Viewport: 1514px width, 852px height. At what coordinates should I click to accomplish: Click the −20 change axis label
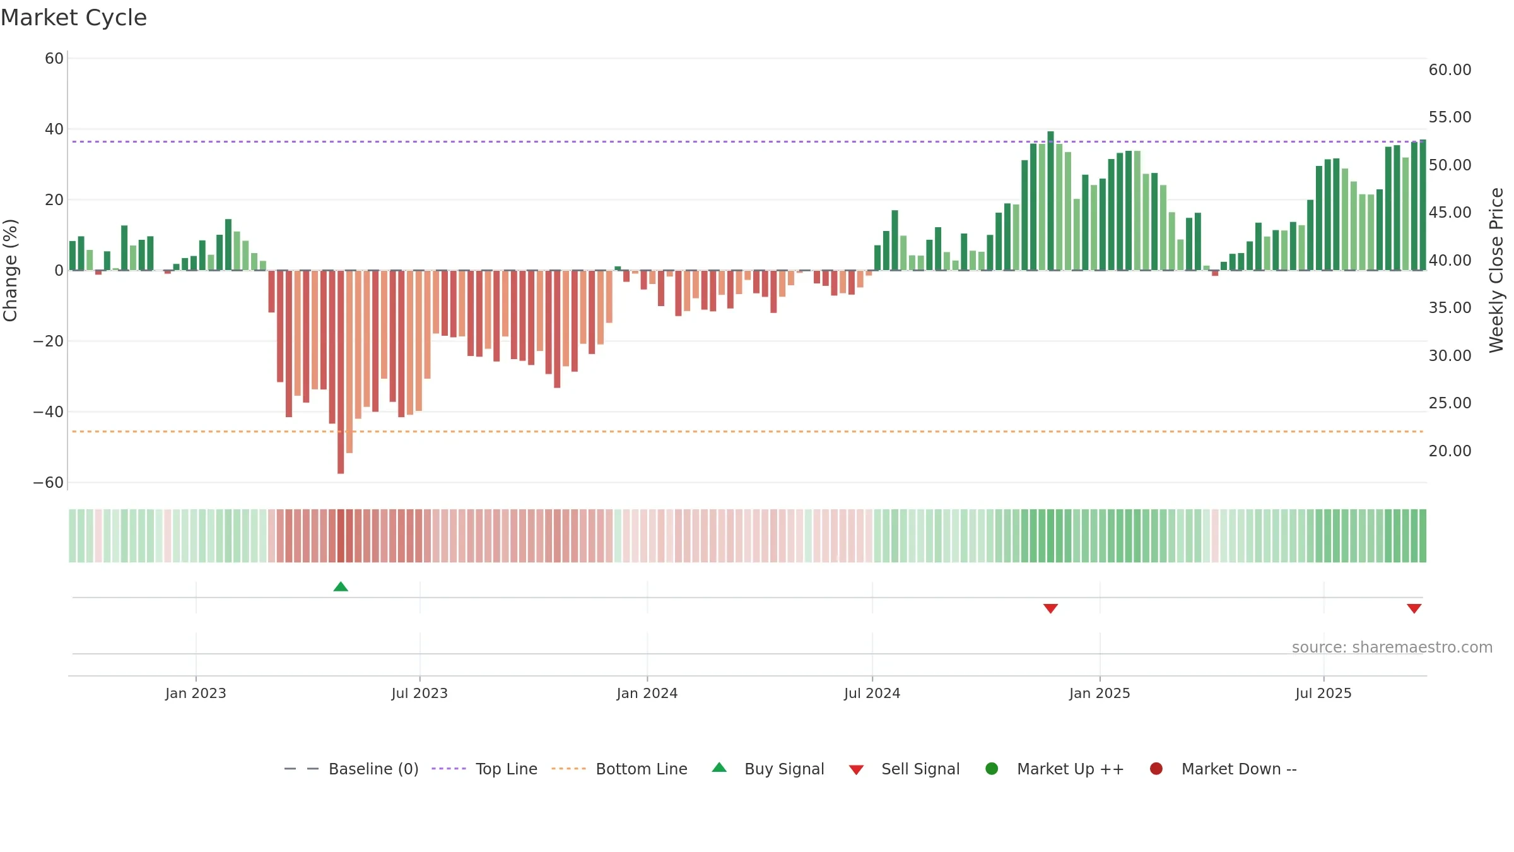click(x=49, y=341)
